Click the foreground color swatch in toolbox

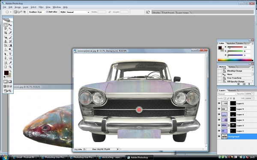[x=6, y=73]
